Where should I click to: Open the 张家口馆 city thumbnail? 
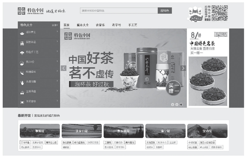coord(82,131)
